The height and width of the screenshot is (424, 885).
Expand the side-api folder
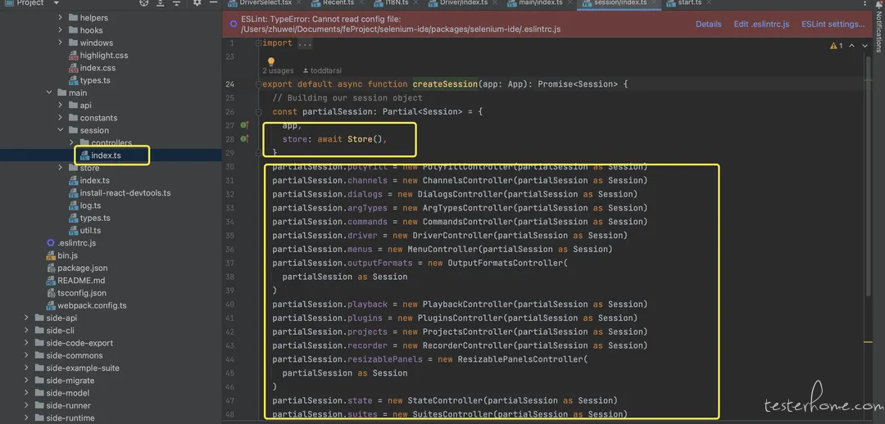coord(26,318)
